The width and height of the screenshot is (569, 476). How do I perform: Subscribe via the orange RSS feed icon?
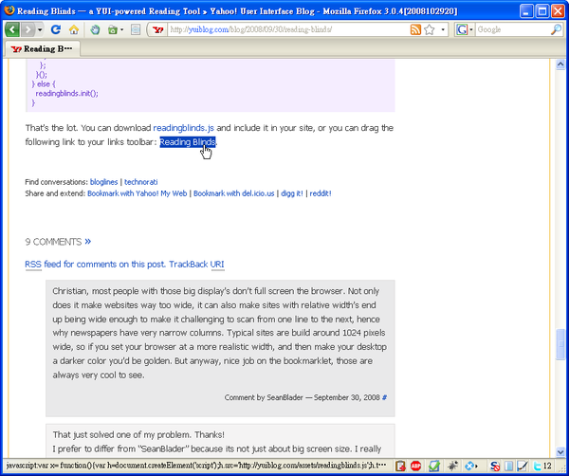415,29
